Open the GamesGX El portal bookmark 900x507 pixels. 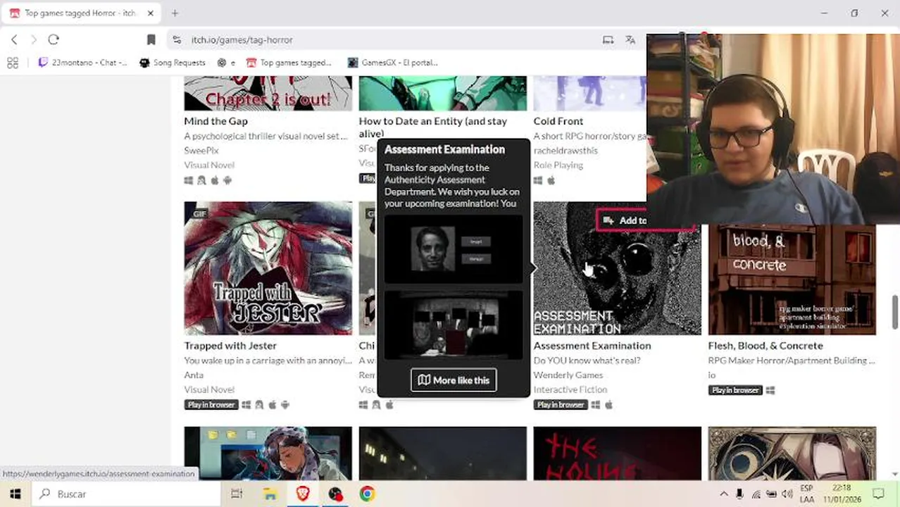(x=393, y=63)
